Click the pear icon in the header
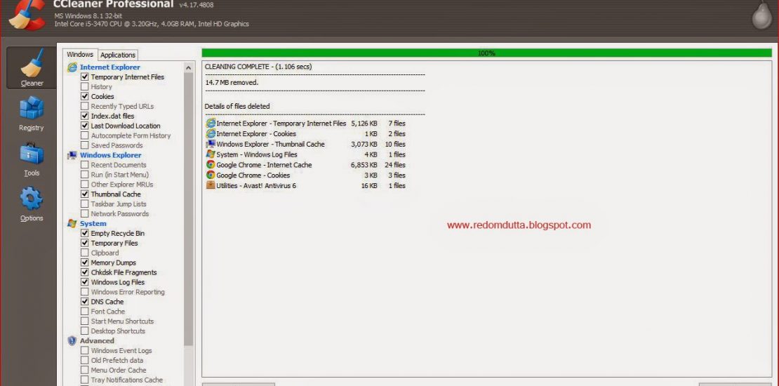The image size is (779, 386). pos(761,15)
